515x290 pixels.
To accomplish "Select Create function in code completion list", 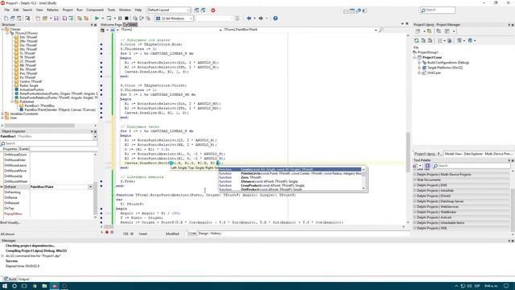I will pos(290,169).
